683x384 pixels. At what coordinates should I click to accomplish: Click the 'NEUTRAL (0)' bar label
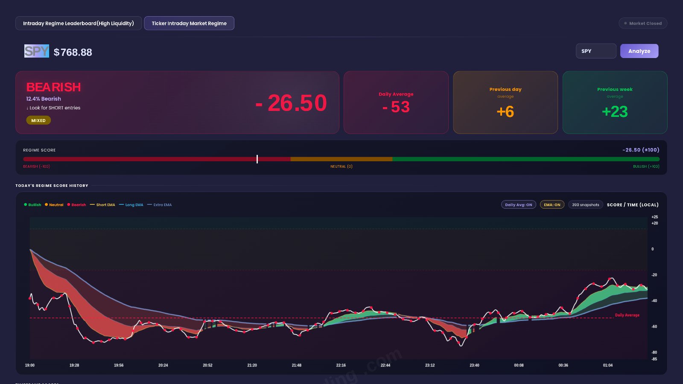click(x=341, y=166)
